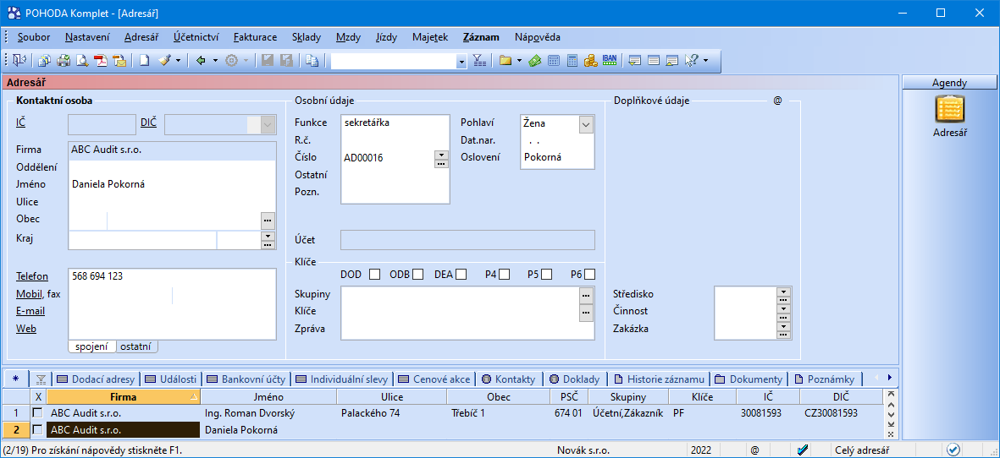The height and width of the screenshot is (458, 1000).
Task: Click the broom clean-up icon
Action: click(164, 61)
